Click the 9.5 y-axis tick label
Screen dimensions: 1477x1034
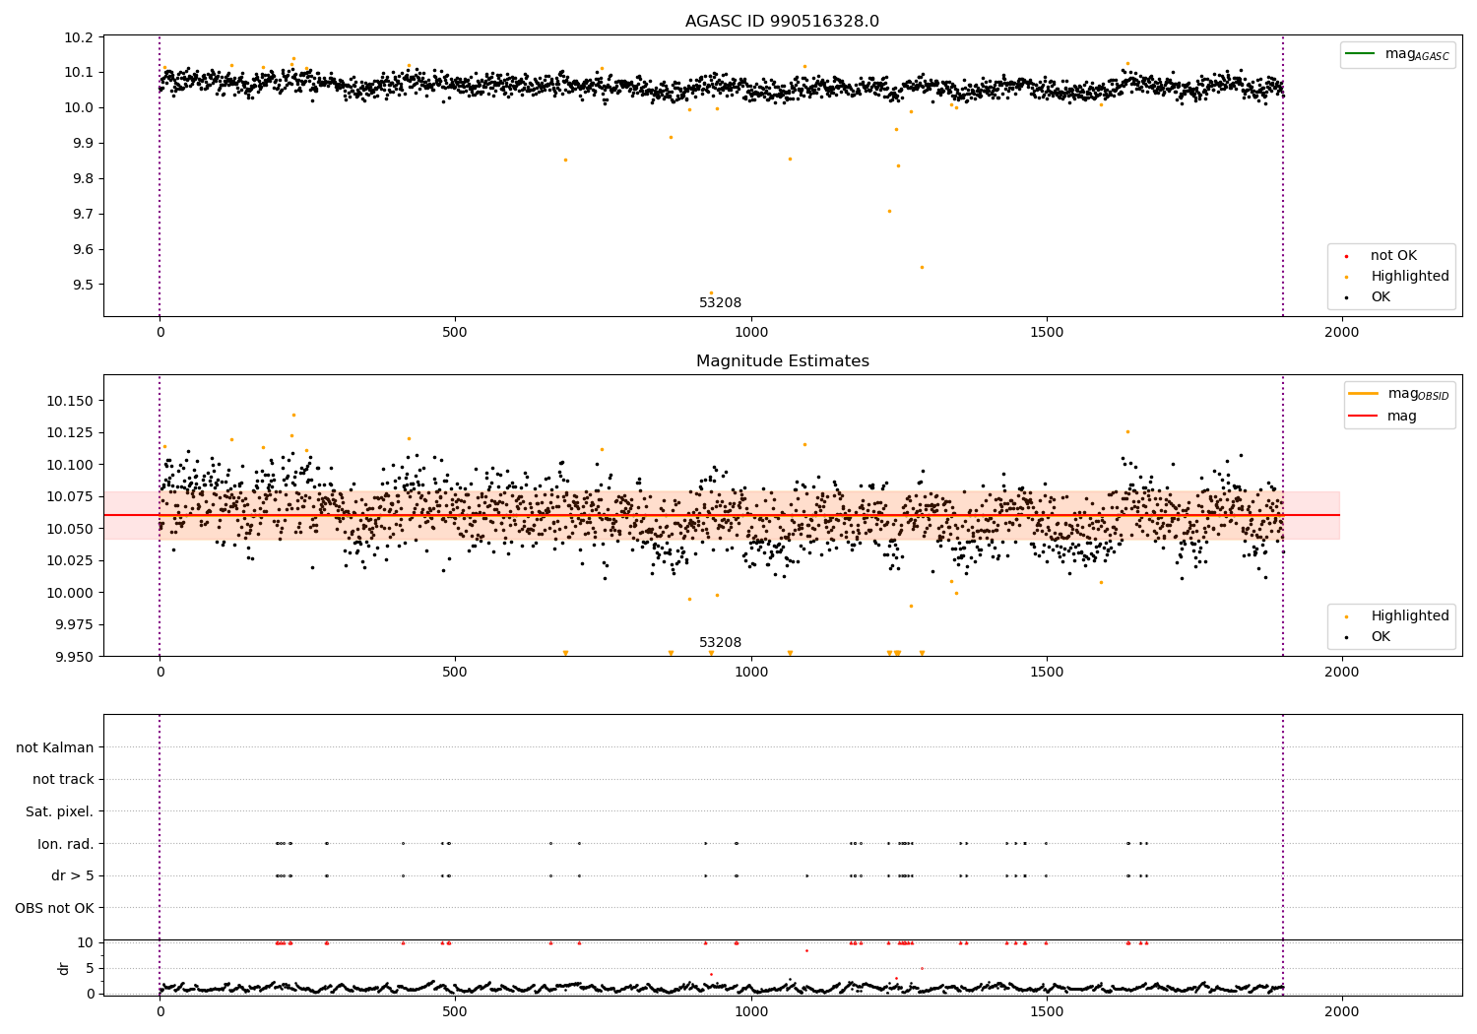83,286
